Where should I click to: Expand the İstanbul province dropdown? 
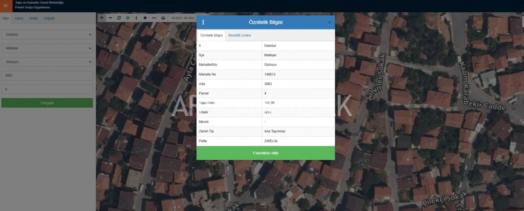pyautogui.click(x=47, y=34)
